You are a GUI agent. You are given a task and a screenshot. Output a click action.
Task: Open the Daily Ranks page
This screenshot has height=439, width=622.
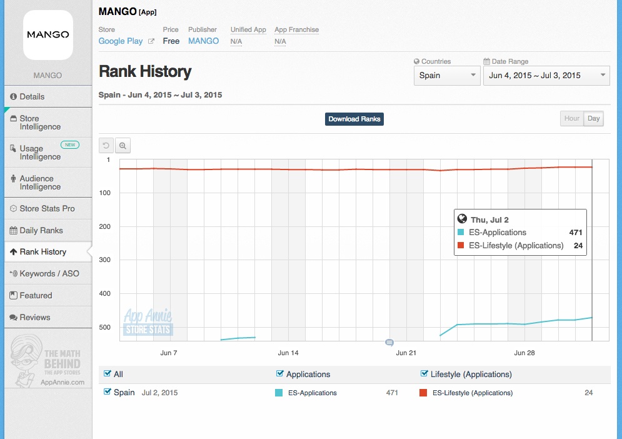48,230
